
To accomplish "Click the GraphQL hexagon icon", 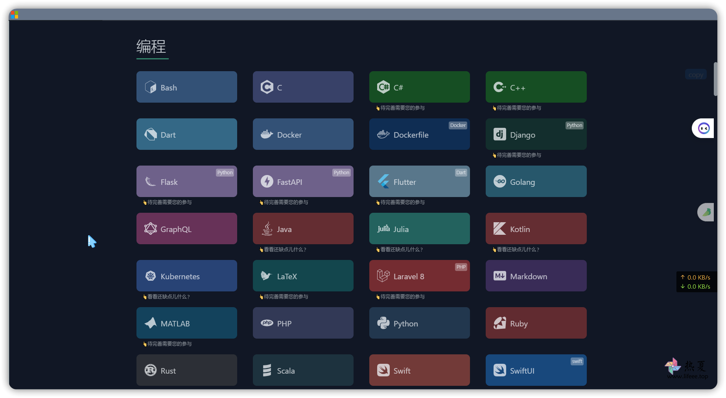I will (150, 228).
